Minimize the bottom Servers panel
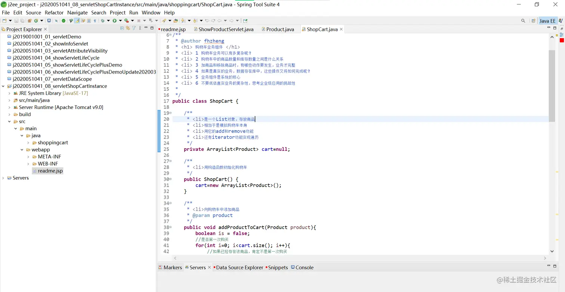The height and width of the screenshot is (292, 565). 549,266
